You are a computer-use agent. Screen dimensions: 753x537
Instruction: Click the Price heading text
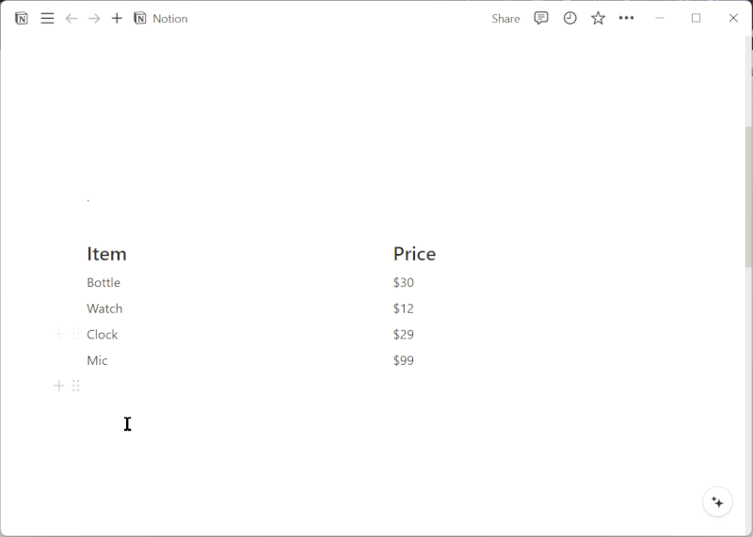coord(414,254)
